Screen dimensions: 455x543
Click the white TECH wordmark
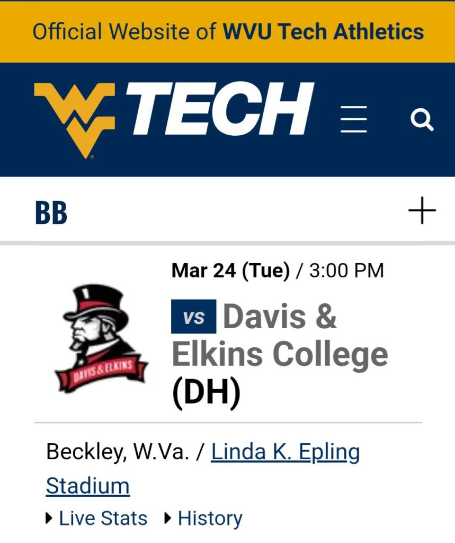(x=220, y=109)
